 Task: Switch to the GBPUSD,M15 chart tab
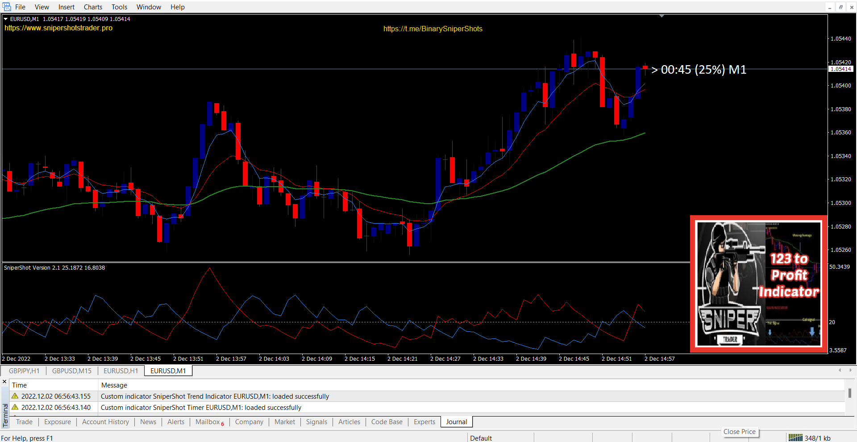71,371
